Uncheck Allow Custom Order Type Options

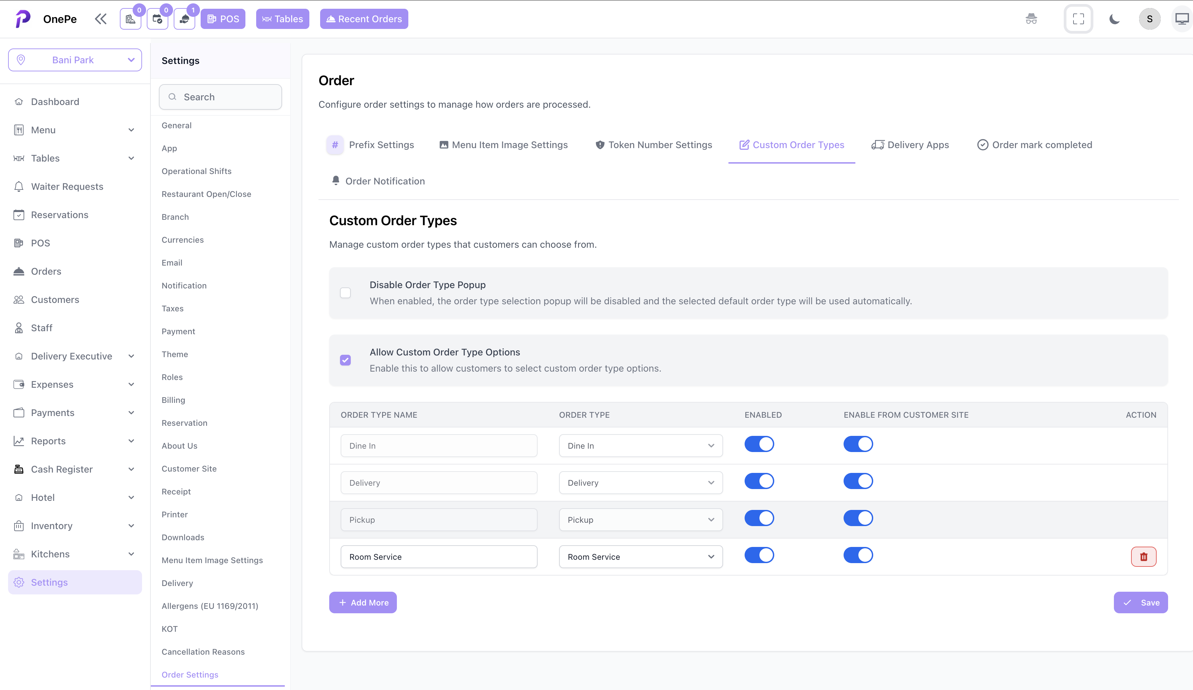click(x=346, y=360)
